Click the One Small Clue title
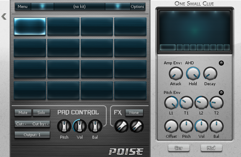Screen dimensions: 241x157 point(194,3)
